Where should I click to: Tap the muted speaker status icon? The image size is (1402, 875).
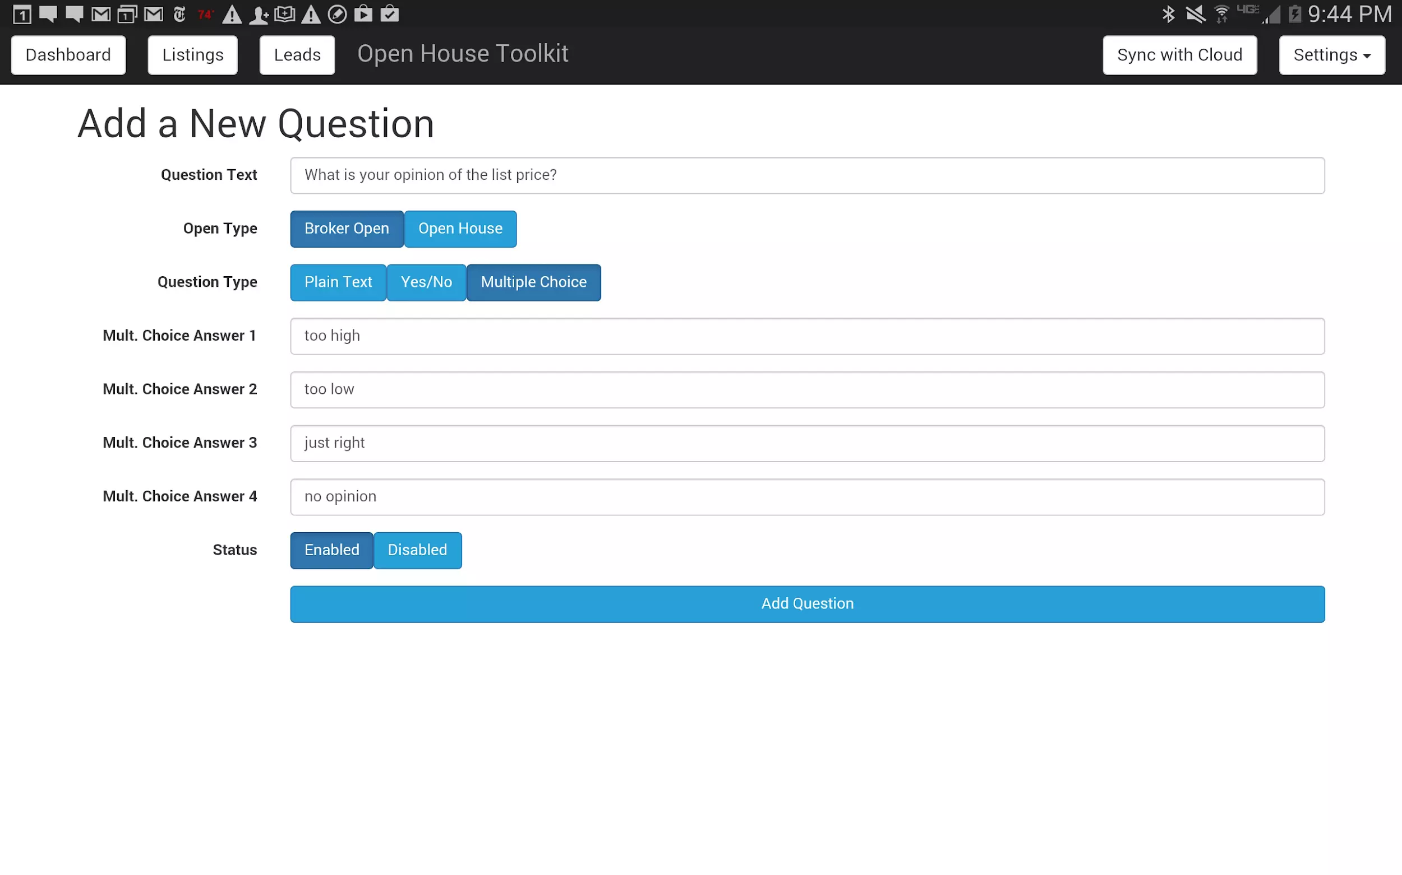click(x=1195, y=14)
